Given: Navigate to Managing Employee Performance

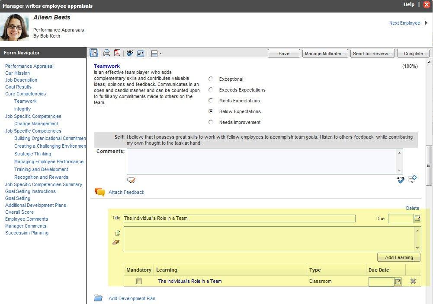Looking at the screenshot, I should [x=49, y=161].
